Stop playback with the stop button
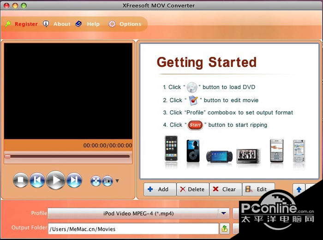323x240 pixels. [x=21, y=180]
